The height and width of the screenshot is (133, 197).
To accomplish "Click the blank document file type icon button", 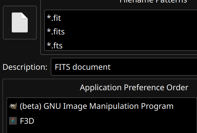I will pos(20,23).
